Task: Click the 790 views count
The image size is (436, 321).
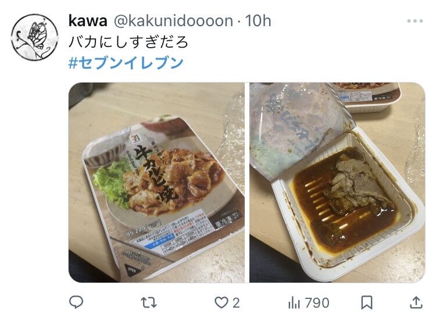Action: pyautogui.click(x=317, y=302)
